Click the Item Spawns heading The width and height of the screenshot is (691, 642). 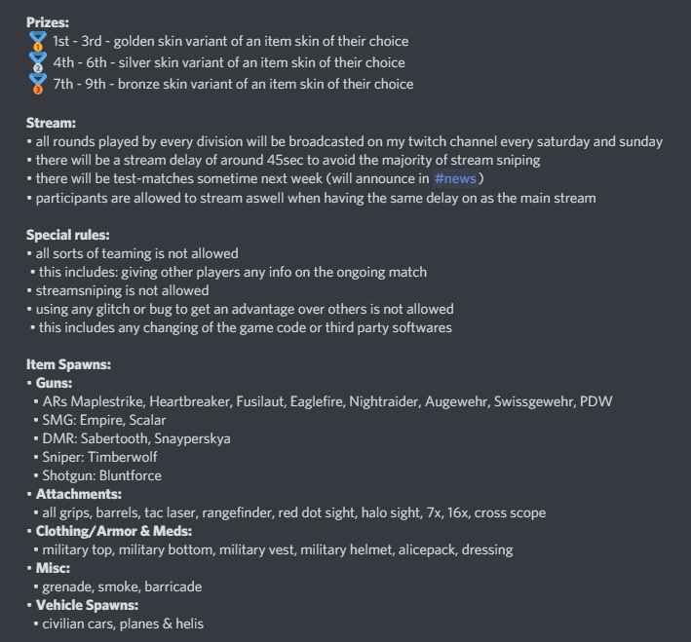(68, 364)
